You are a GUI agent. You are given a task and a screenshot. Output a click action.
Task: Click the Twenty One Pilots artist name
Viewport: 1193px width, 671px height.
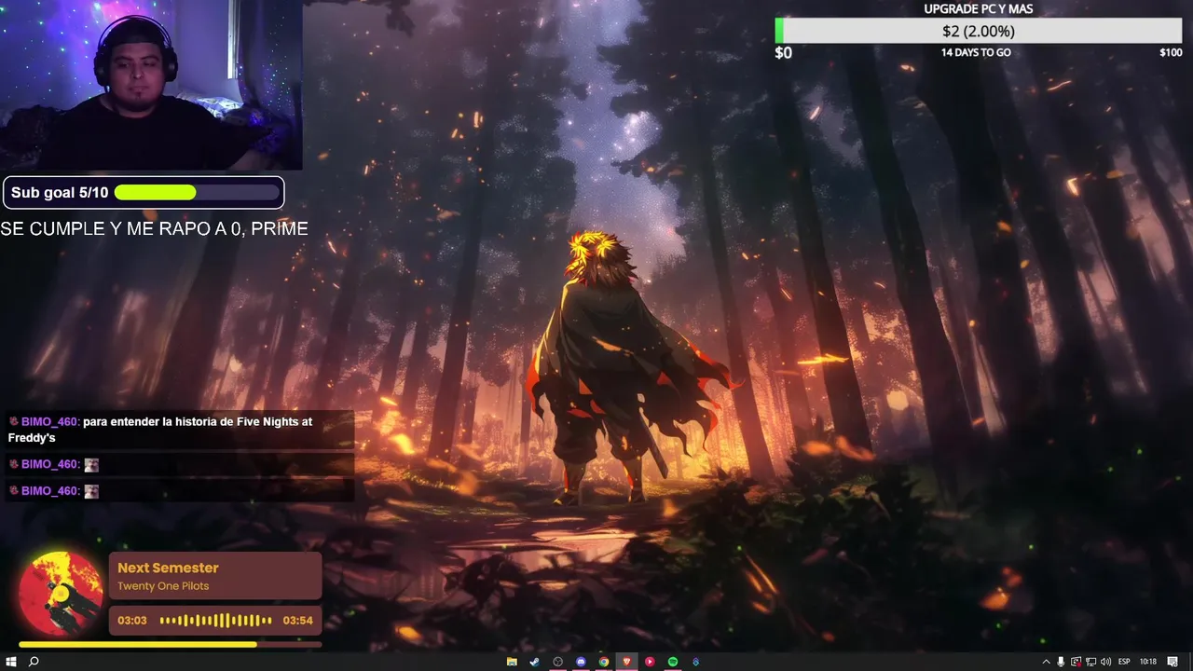point(163,586)
